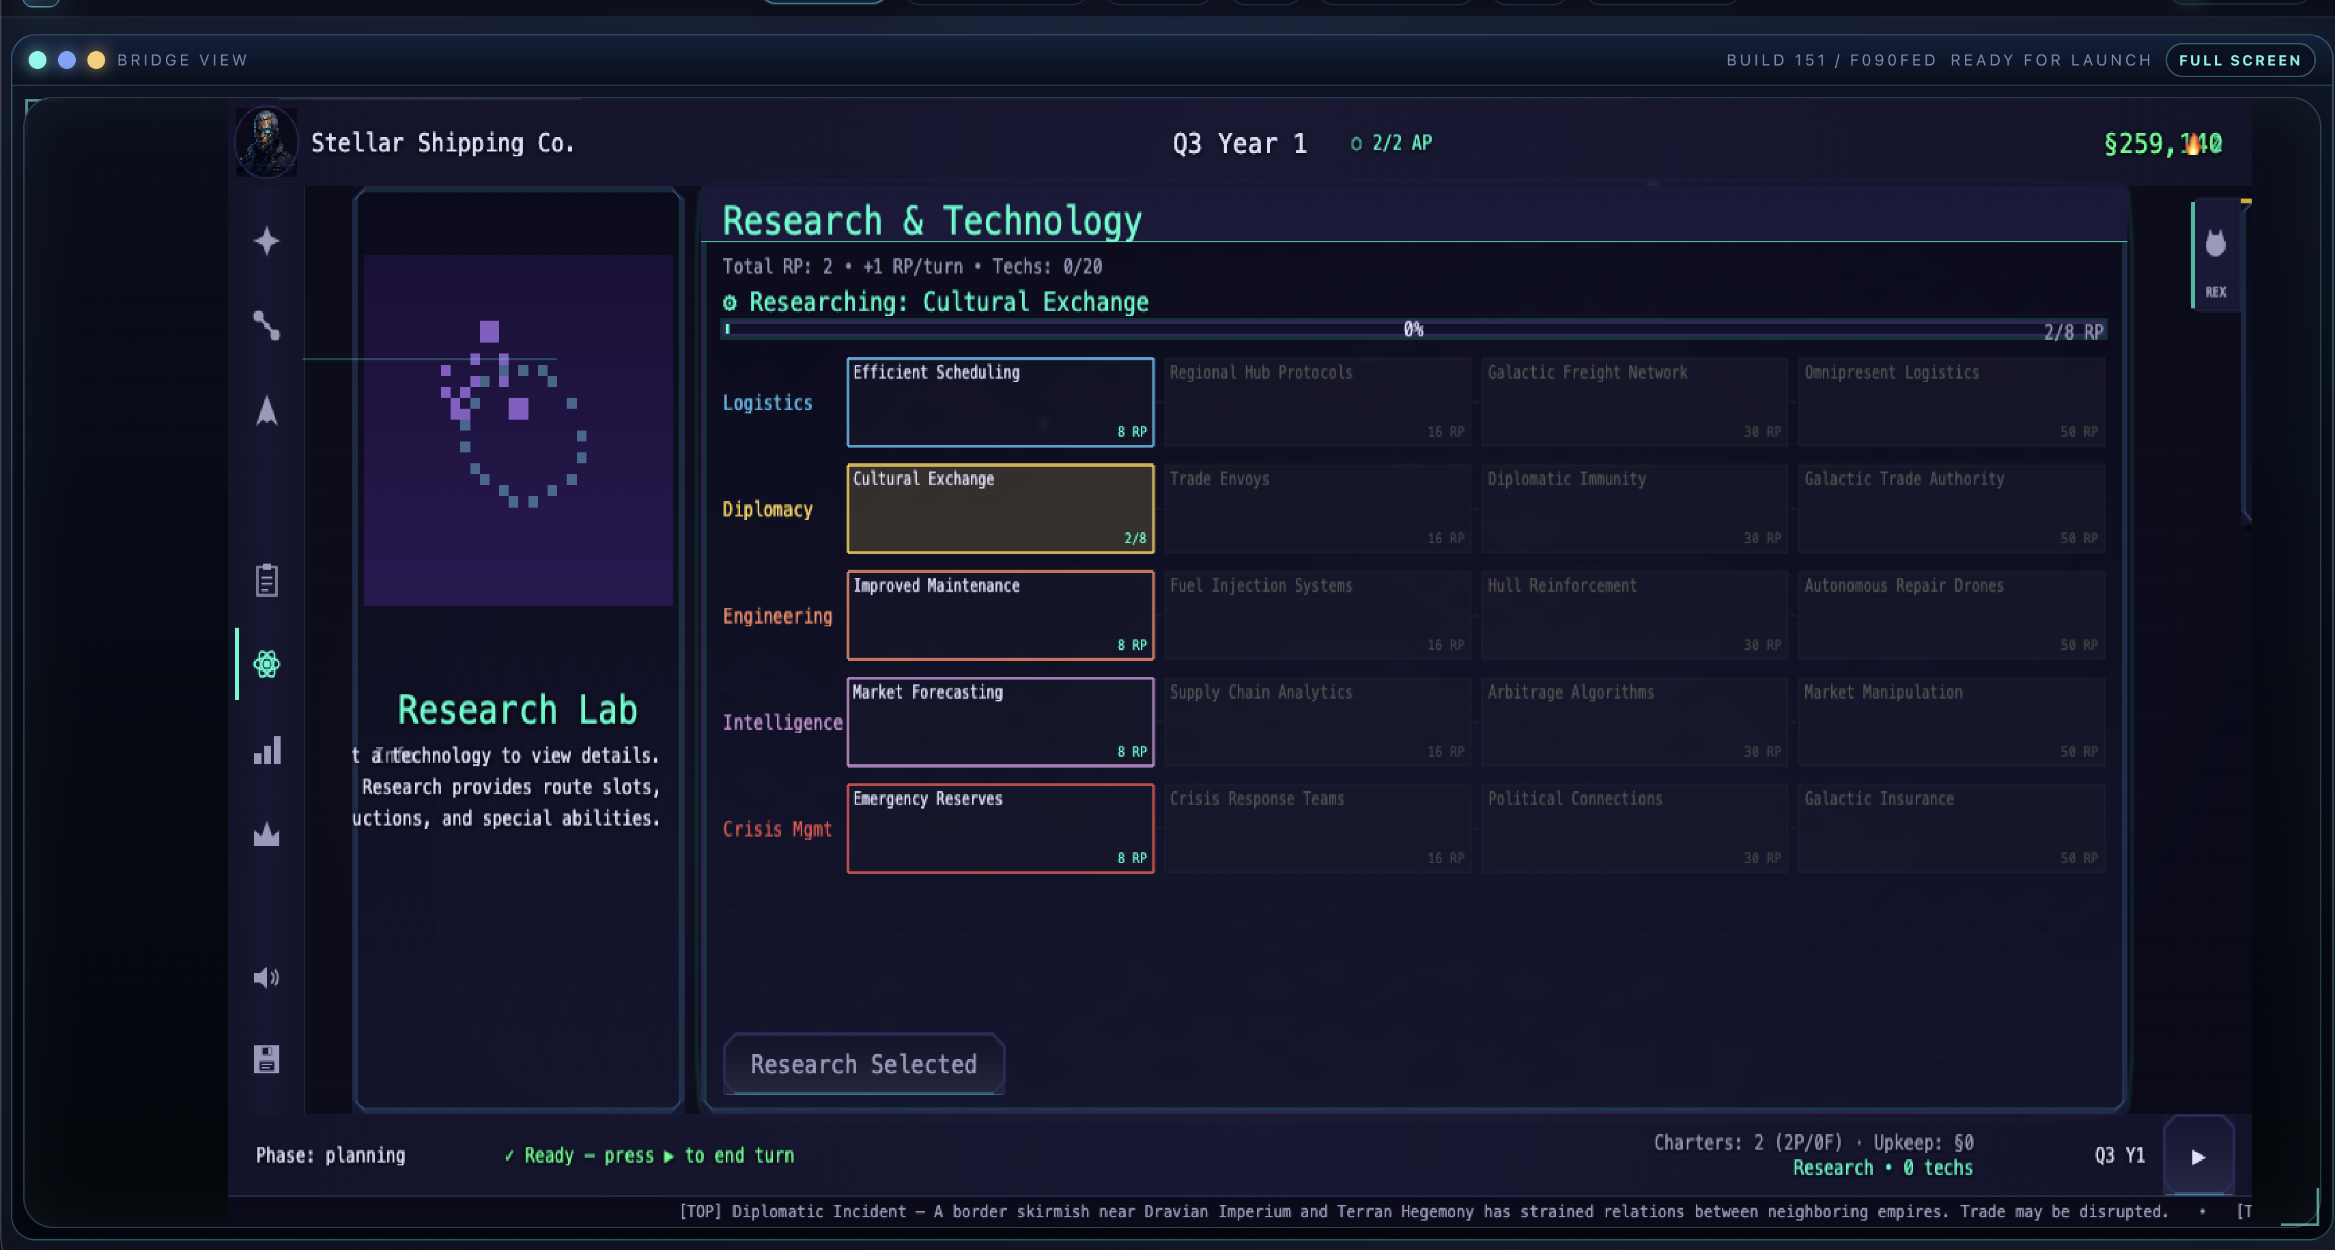Click the Diplomatic Incident news ticker
This screenshot has width=2335, height=1250.
tap(1424, 1211)
